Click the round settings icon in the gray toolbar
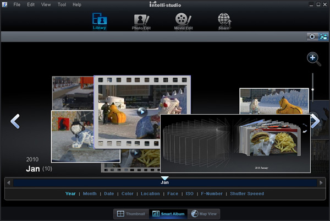This screenshot has height=221, width=330. tap(312, 37)
